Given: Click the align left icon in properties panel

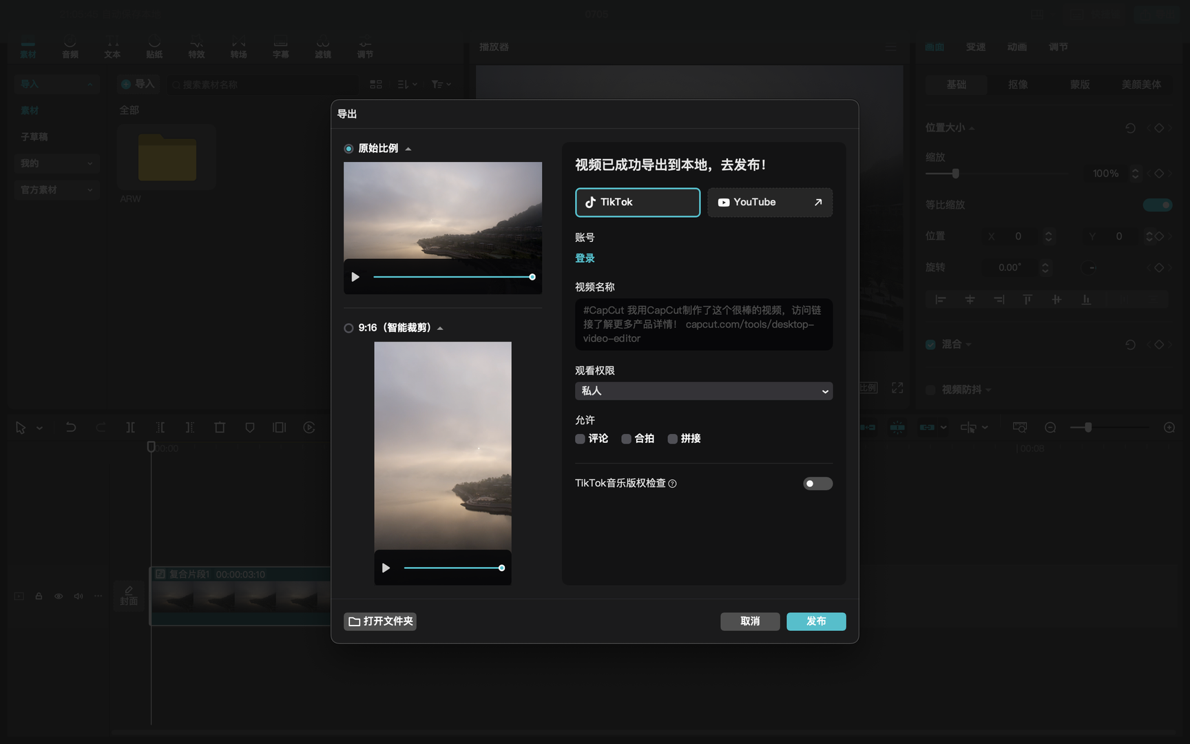Looking at the screenshot, I should click(x=940, y=300).
